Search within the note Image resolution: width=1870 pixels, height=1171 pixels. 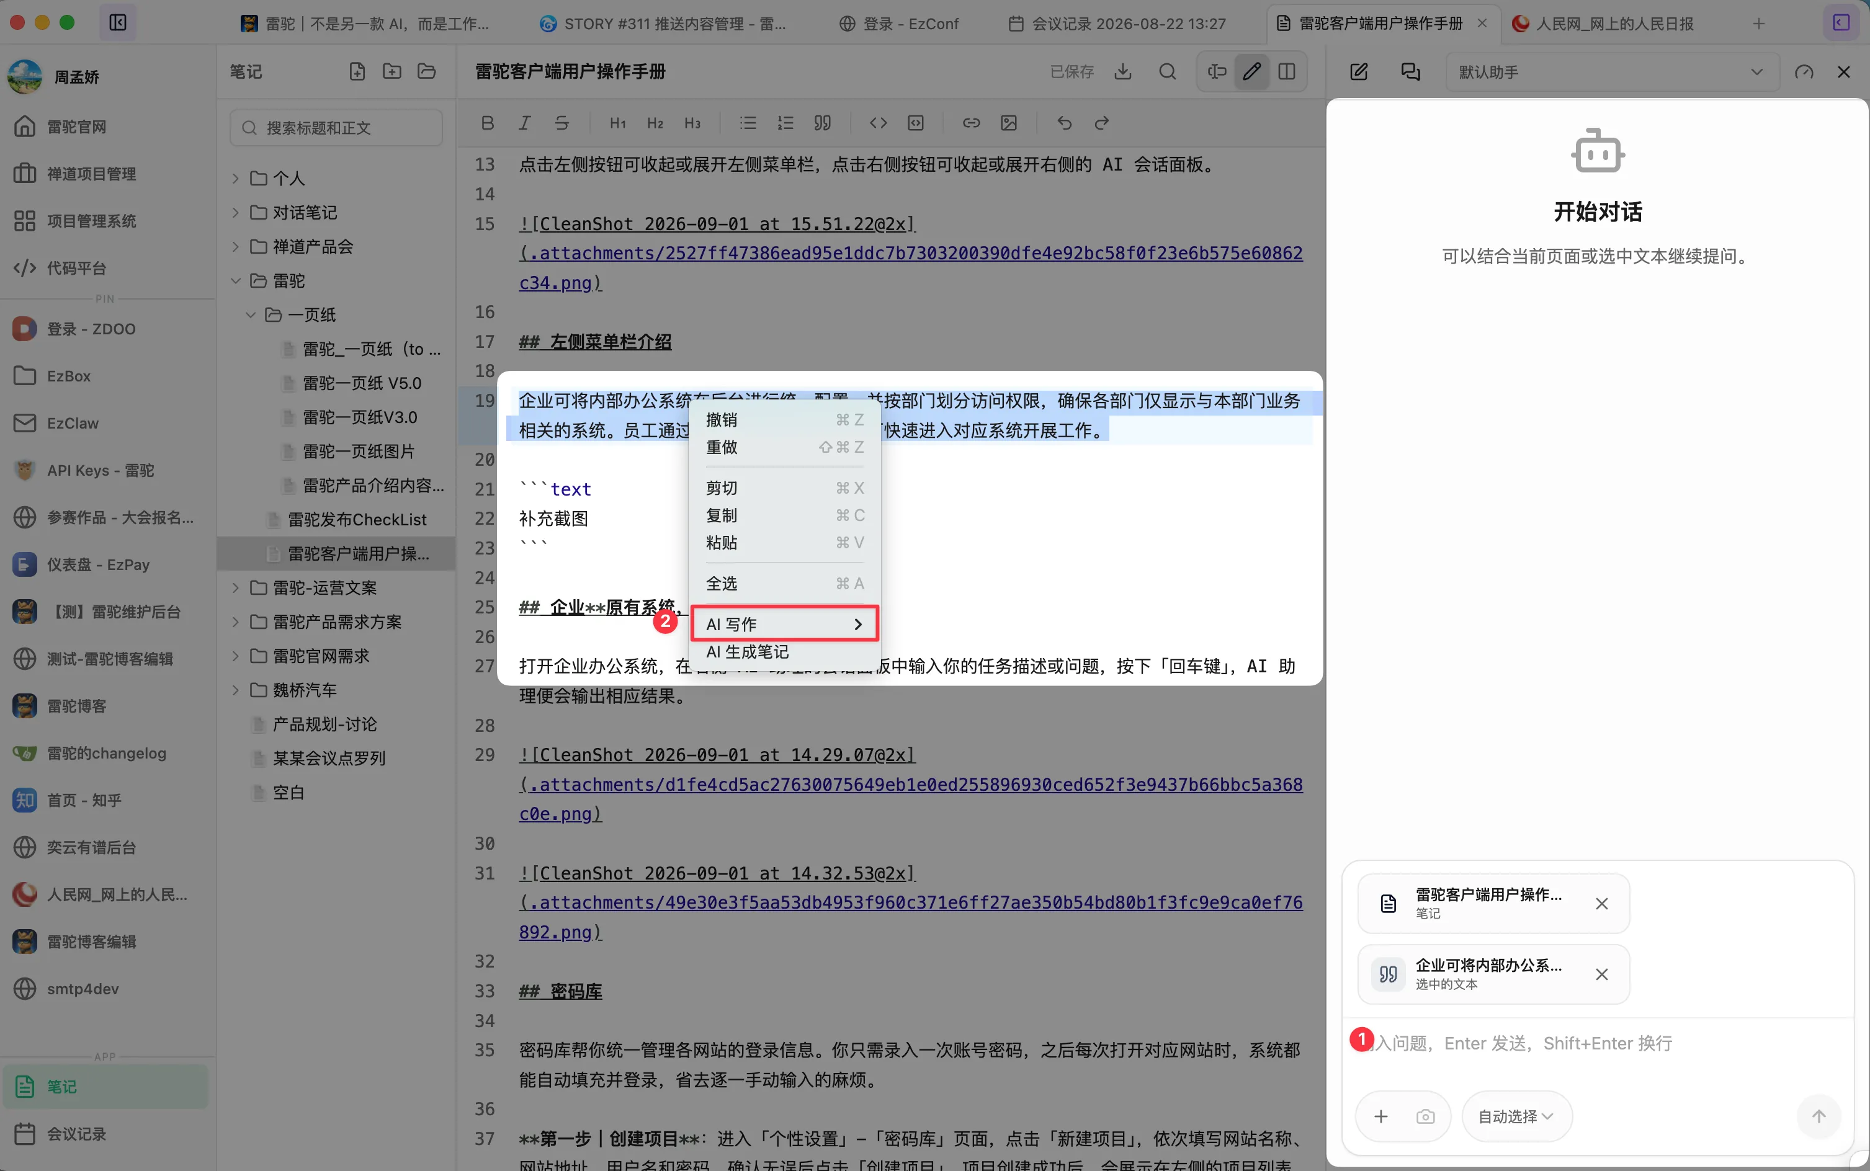pyautogui.click(x=1168, y=71)
